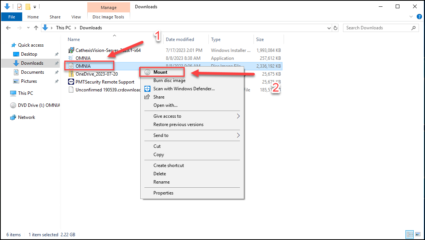
Task: Switch to the Home ribbon tab
Action: 33,17
